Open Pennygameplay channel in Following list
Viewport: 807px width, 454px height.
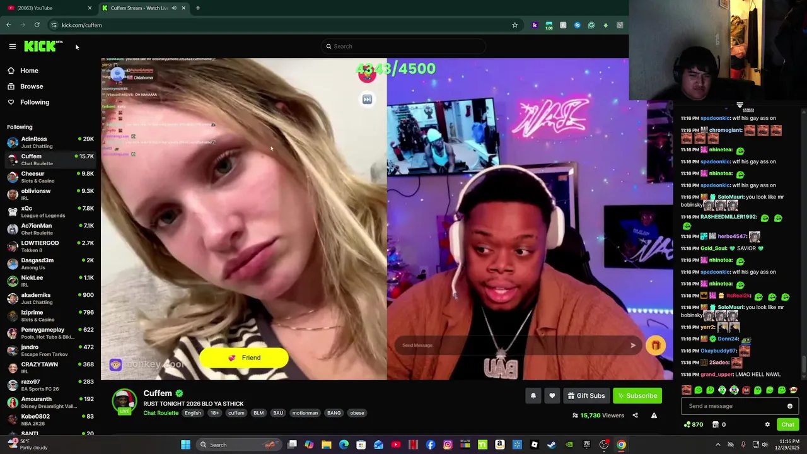tap(50, 333)
